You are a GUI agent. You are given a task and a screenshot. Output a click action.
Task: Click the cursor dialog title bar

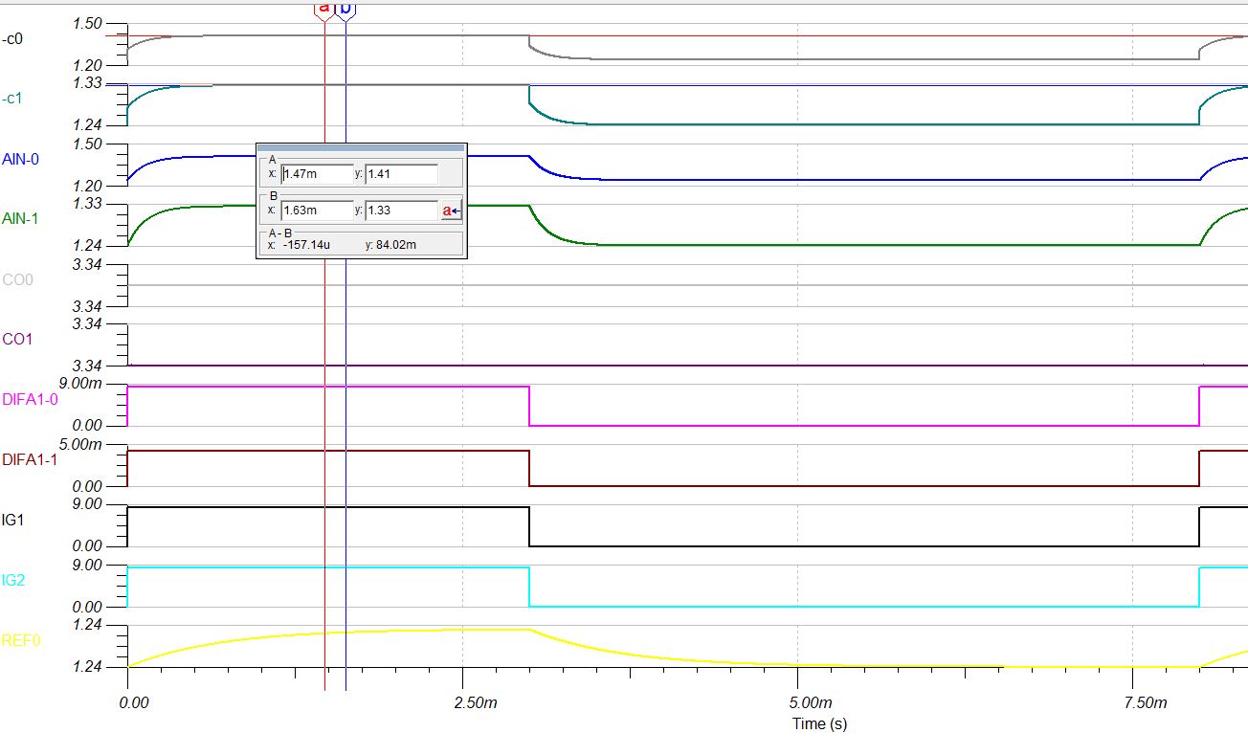pos(361,147)
